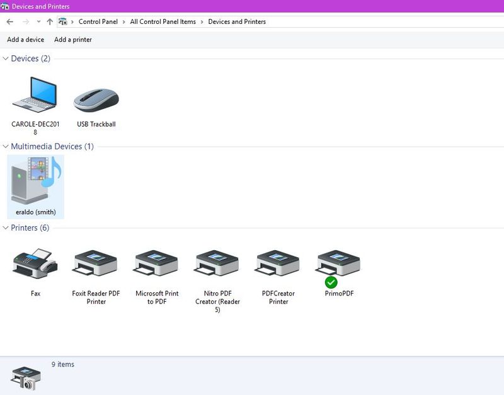Select the Foxit Reader PDF Printer
The height and width of the screenshot is (395, 504).
[x=96, y=265]
